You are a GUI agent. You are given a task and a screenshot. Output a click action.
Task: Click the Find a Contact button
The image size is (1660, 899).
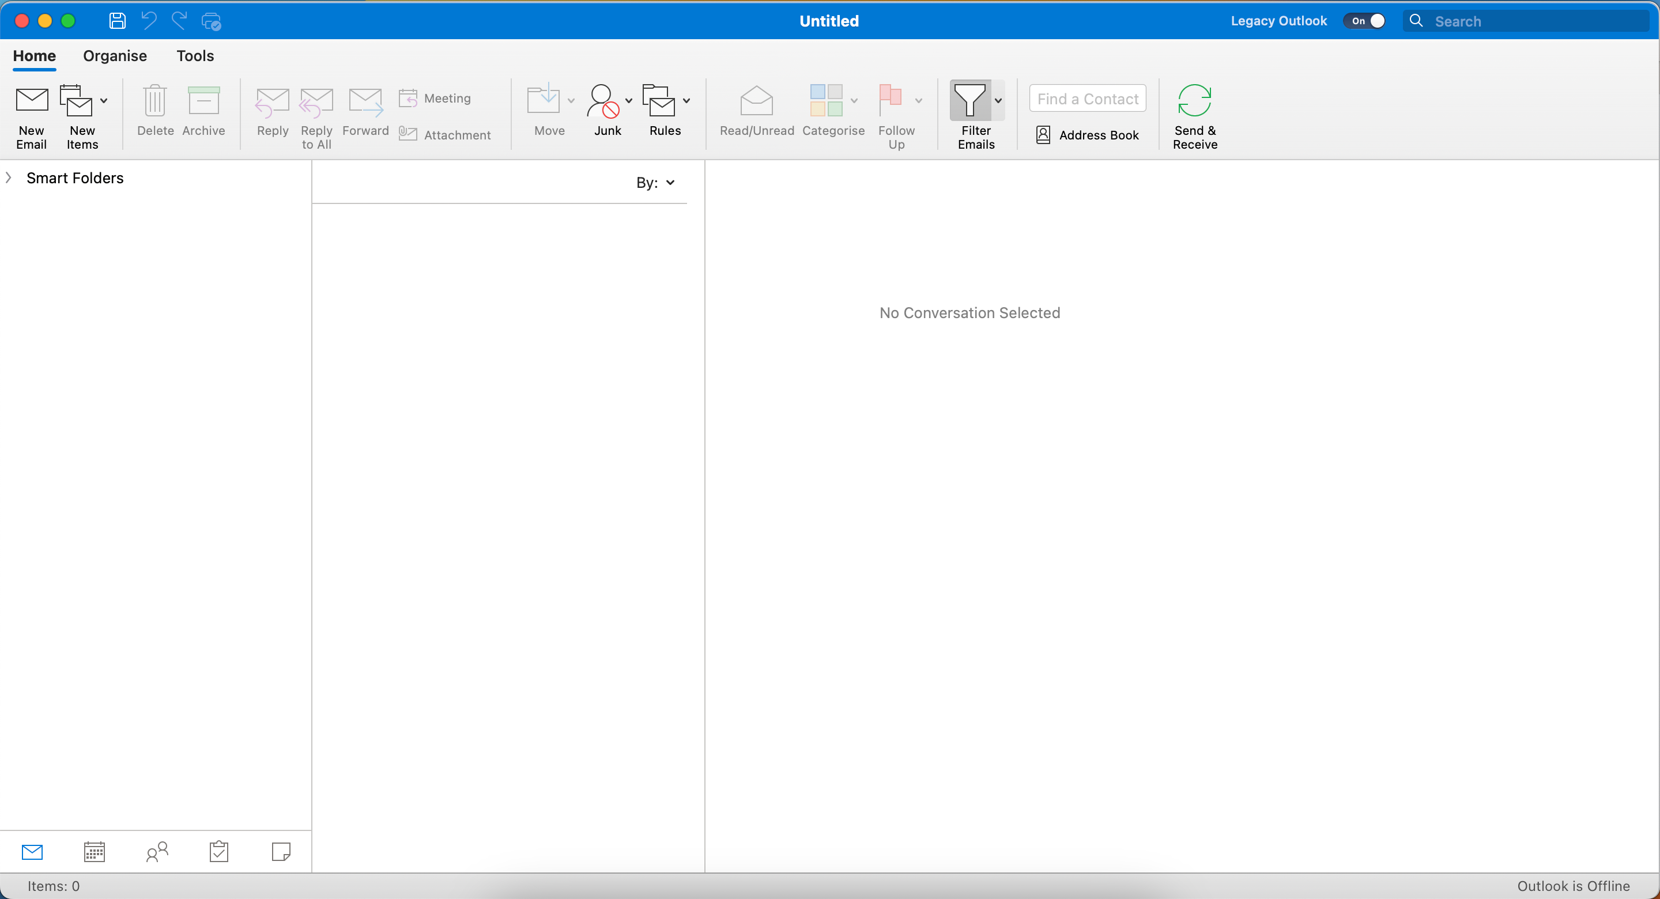[x=1089, y=99]
